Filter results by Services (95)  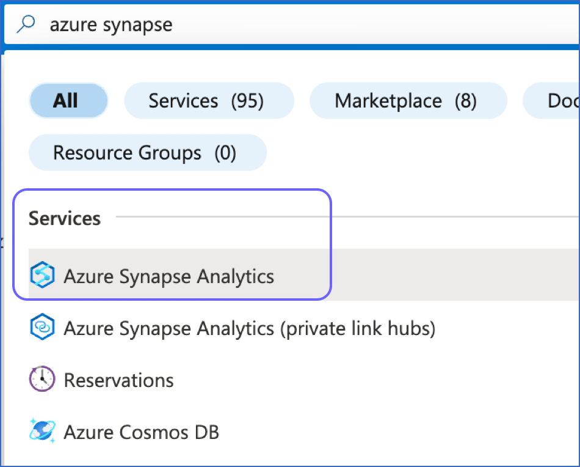208,100
